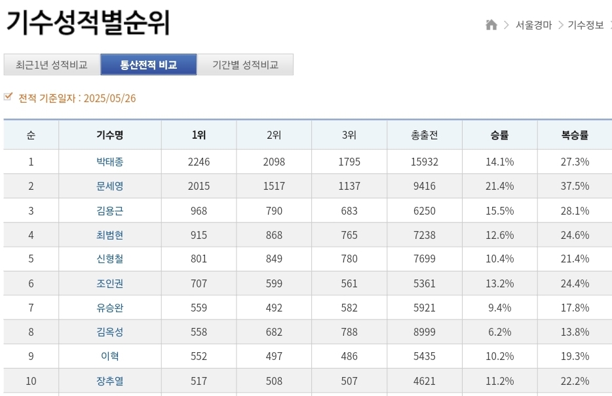Click the 총출전 column header
Screen dimensions: 612x396
pyautogui.click(x=424, y=135)
